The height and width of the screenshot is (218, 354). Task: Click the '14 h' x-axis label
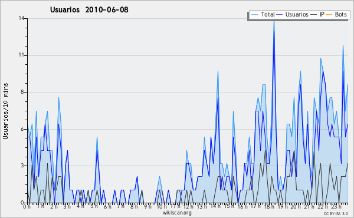pyautogui.click(x=215, y=206)
